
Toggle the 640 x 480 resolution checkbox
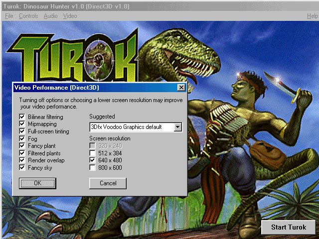point(92,160)
